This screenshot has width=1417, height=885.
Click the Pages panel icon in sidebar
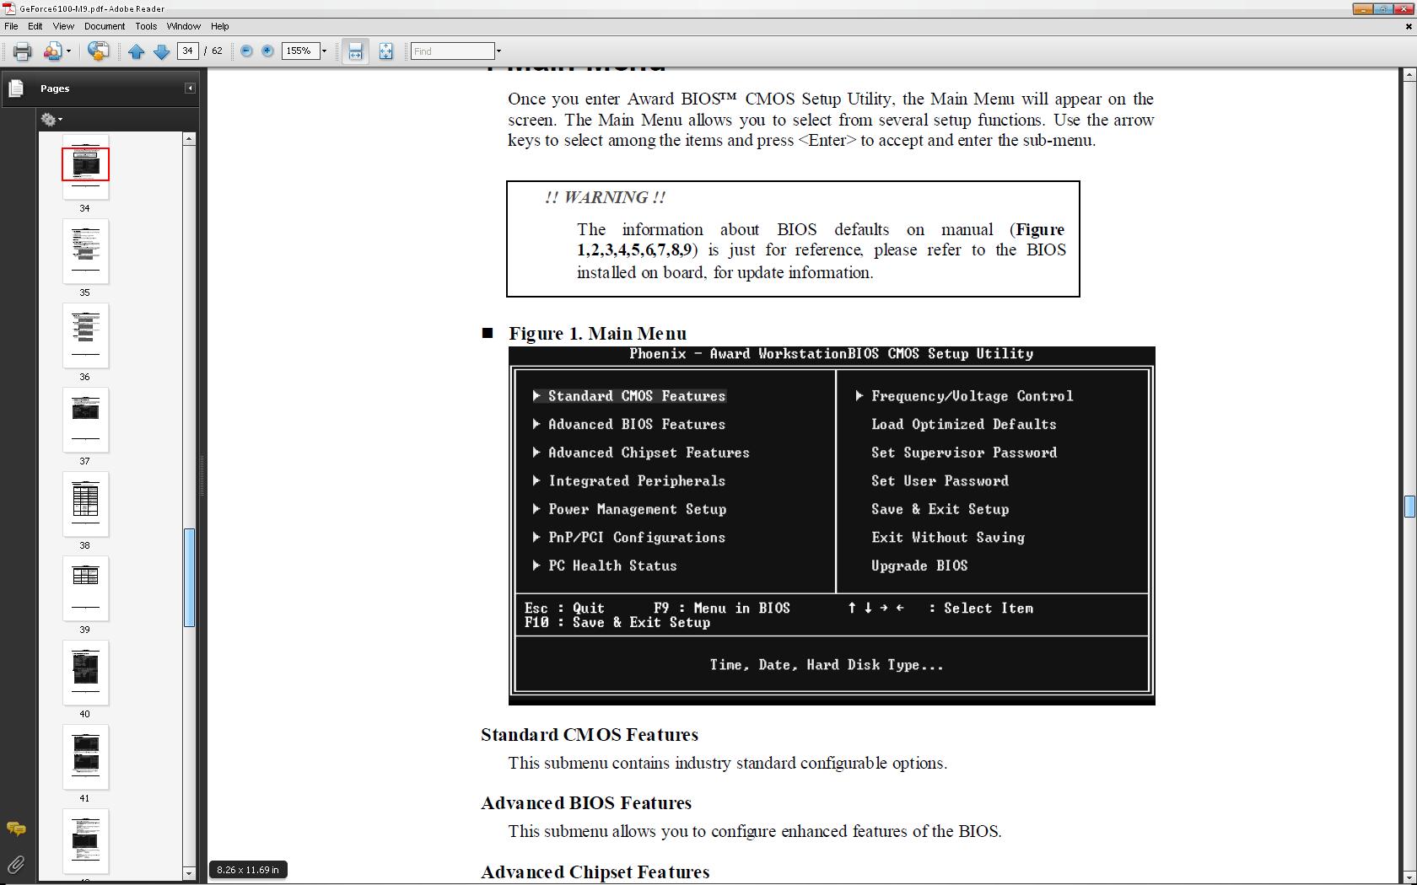point(16,88)
